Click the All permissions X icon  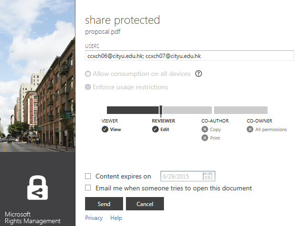(250, 129)
